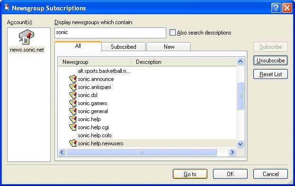Click the subscribed icon beside sonic.help
Screen dimensions: 295x186
[73, 119]
